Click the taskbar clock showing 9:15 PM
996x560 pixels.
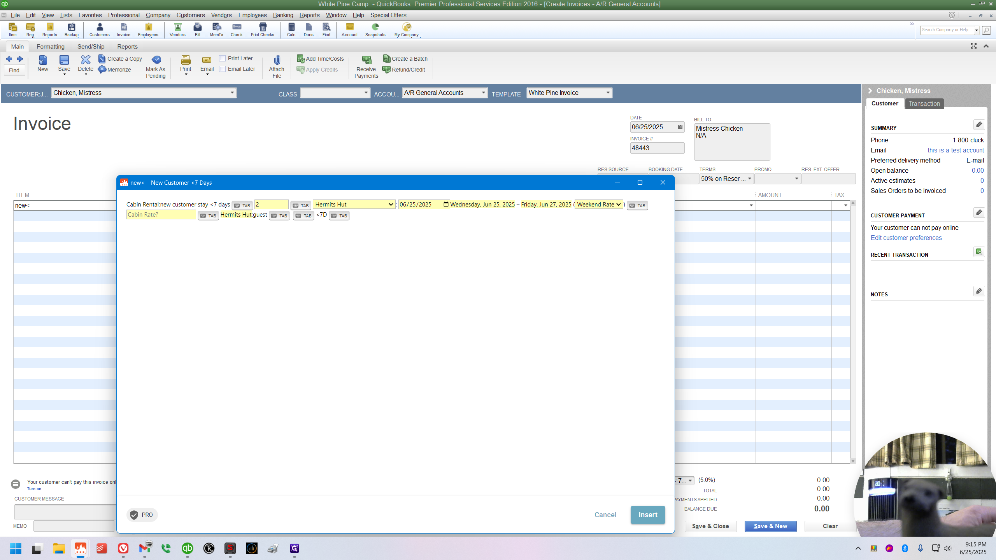point(972,548)
